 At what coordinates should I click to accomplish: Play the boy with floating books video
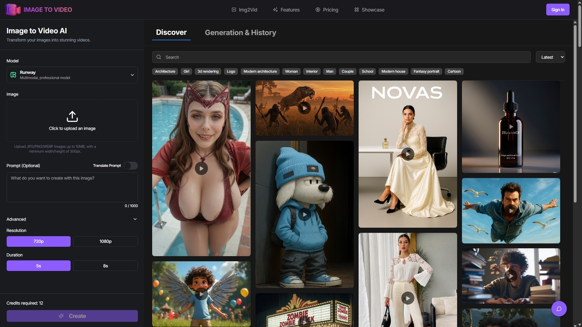(511, 276)
